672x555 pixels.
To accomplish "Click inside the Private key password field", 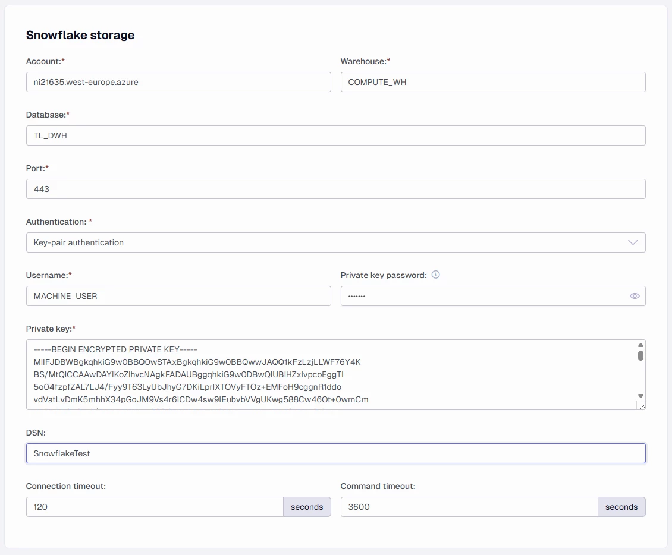I will pos(482,296).
